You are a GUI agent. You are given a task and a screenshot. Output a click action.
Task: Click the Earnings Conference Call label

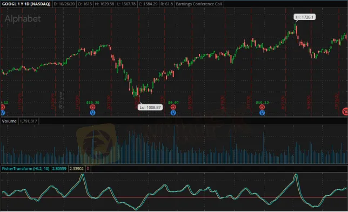point(199,4)
